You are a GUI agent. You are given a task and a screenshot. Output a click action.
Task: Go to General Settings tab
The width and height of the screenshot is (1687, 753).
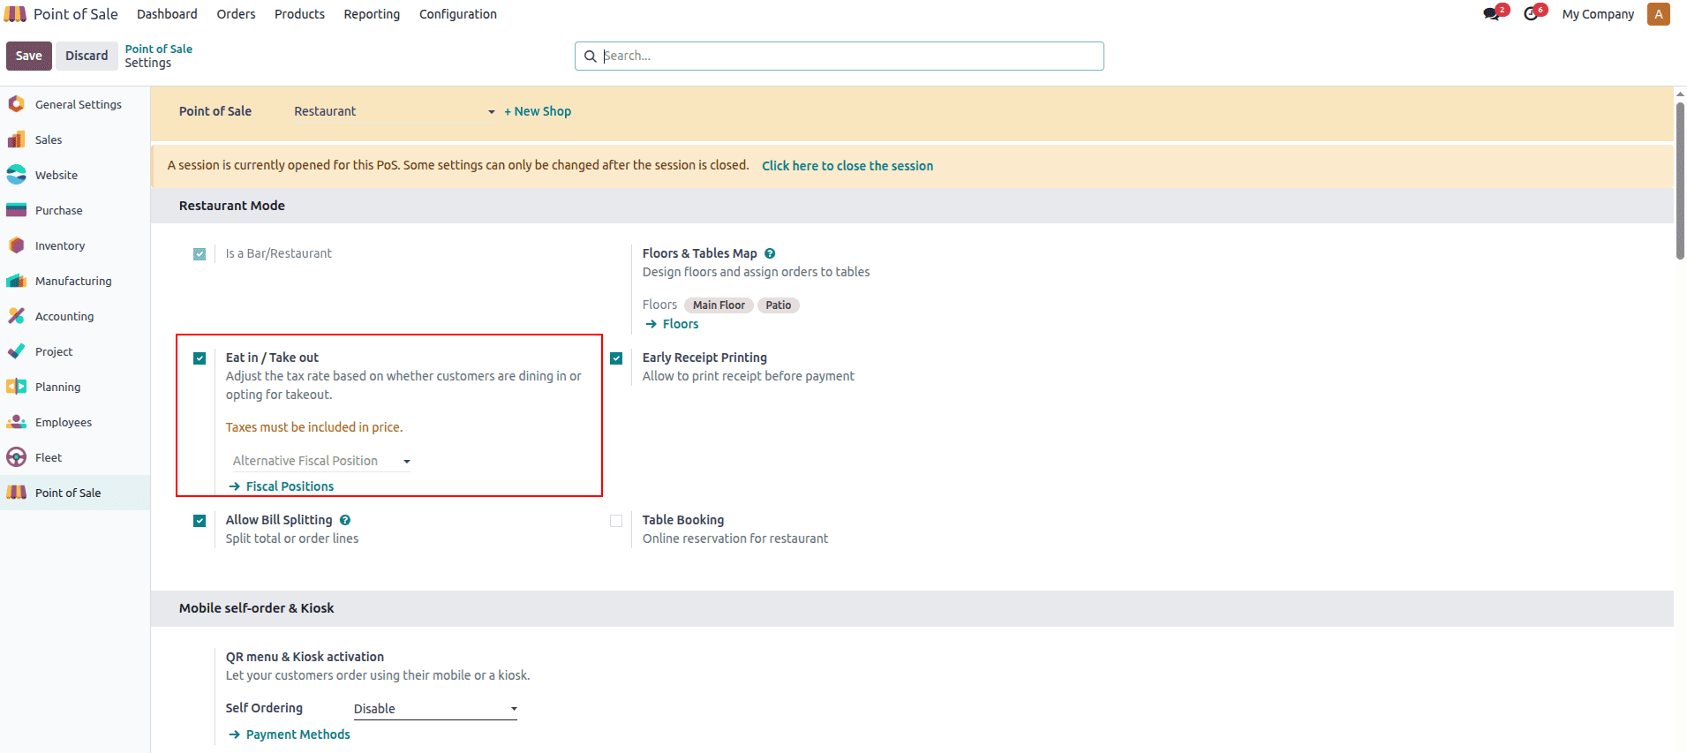point(75,104)
